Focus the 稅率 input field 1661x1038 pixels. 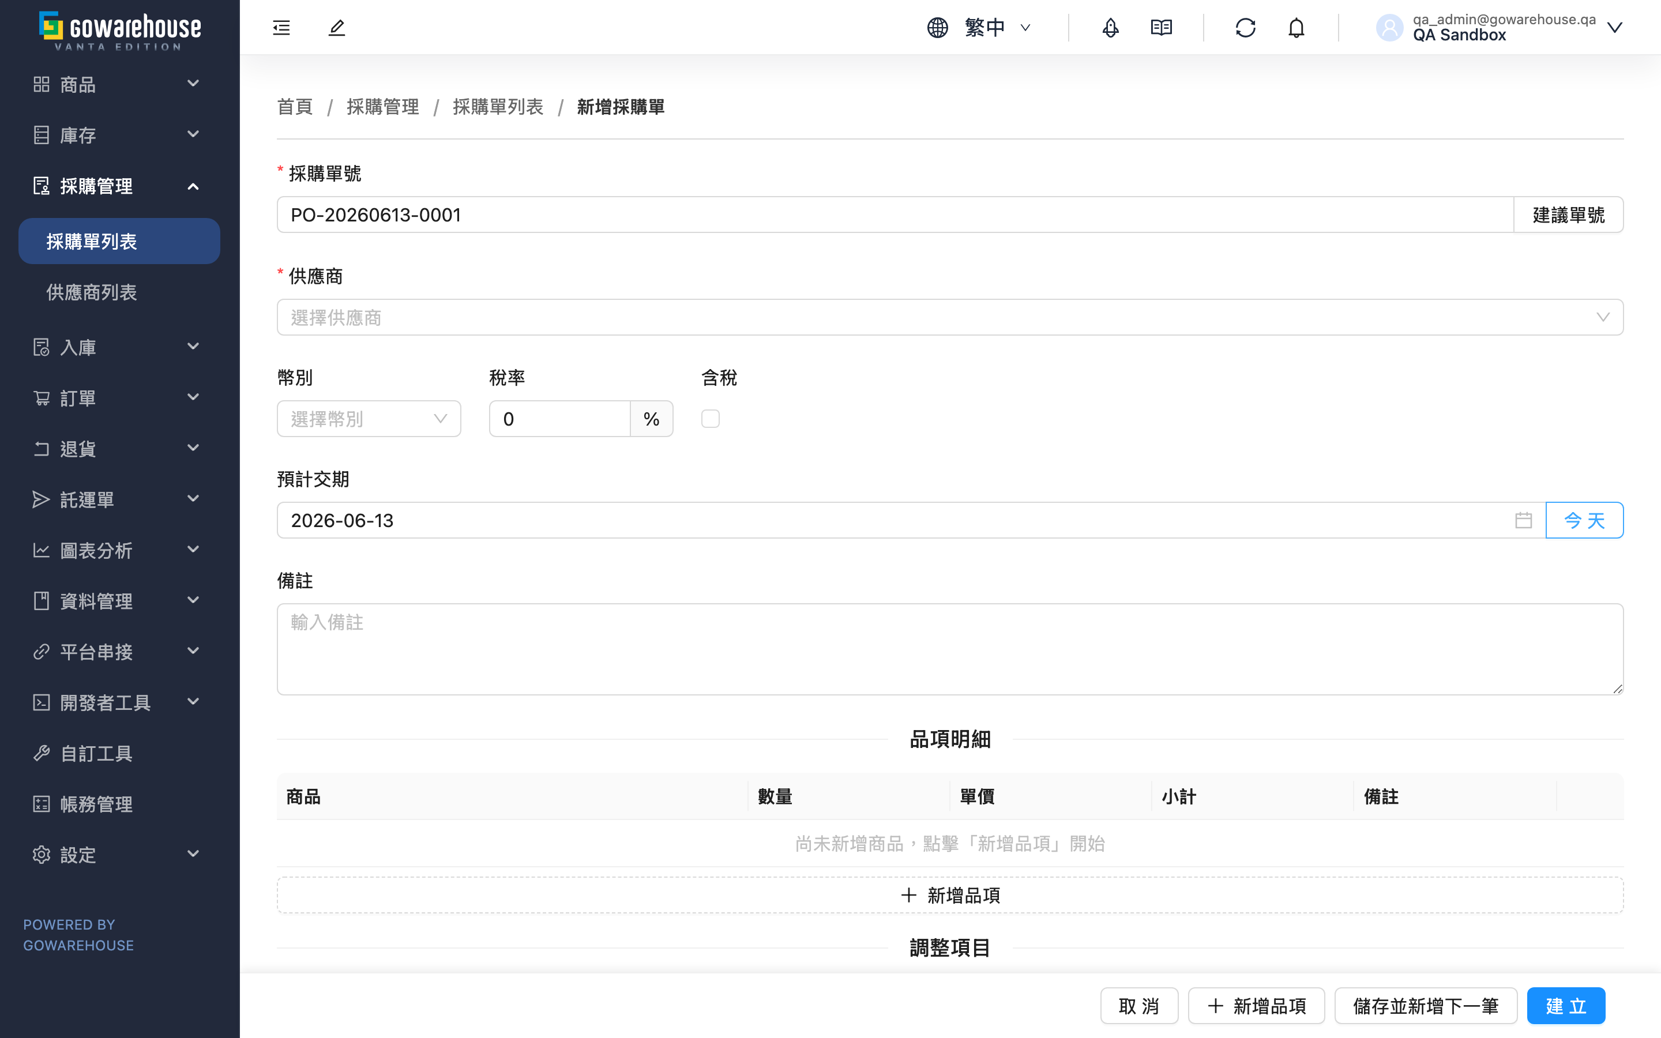coord(560,419)
